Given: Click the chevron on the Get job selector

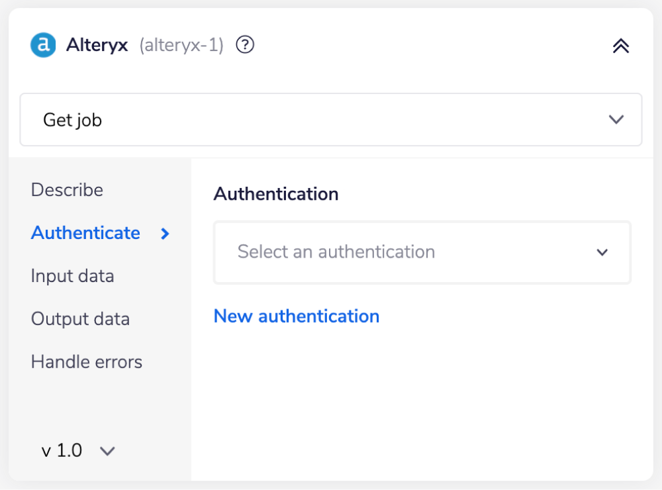Looking at the screenshot, I should [x=616, y=120].
